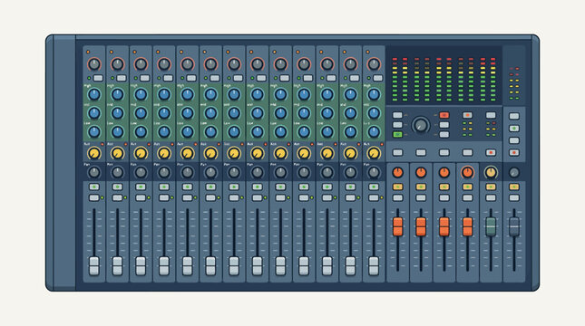The width and height of the screenshot is (585, 326).
Task: Toggle the green-lit button beside the large gray knob
Action: pos(398,135)
